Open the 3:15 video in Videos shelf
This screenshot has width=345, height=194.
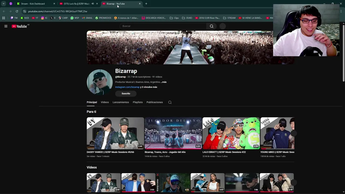pos(173,182)
